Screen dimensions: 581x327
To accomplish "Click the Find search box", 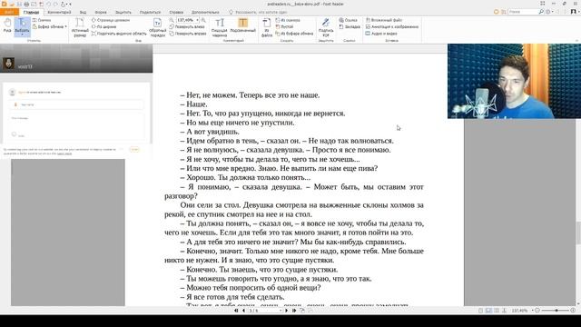I will [x=523, y=12].
